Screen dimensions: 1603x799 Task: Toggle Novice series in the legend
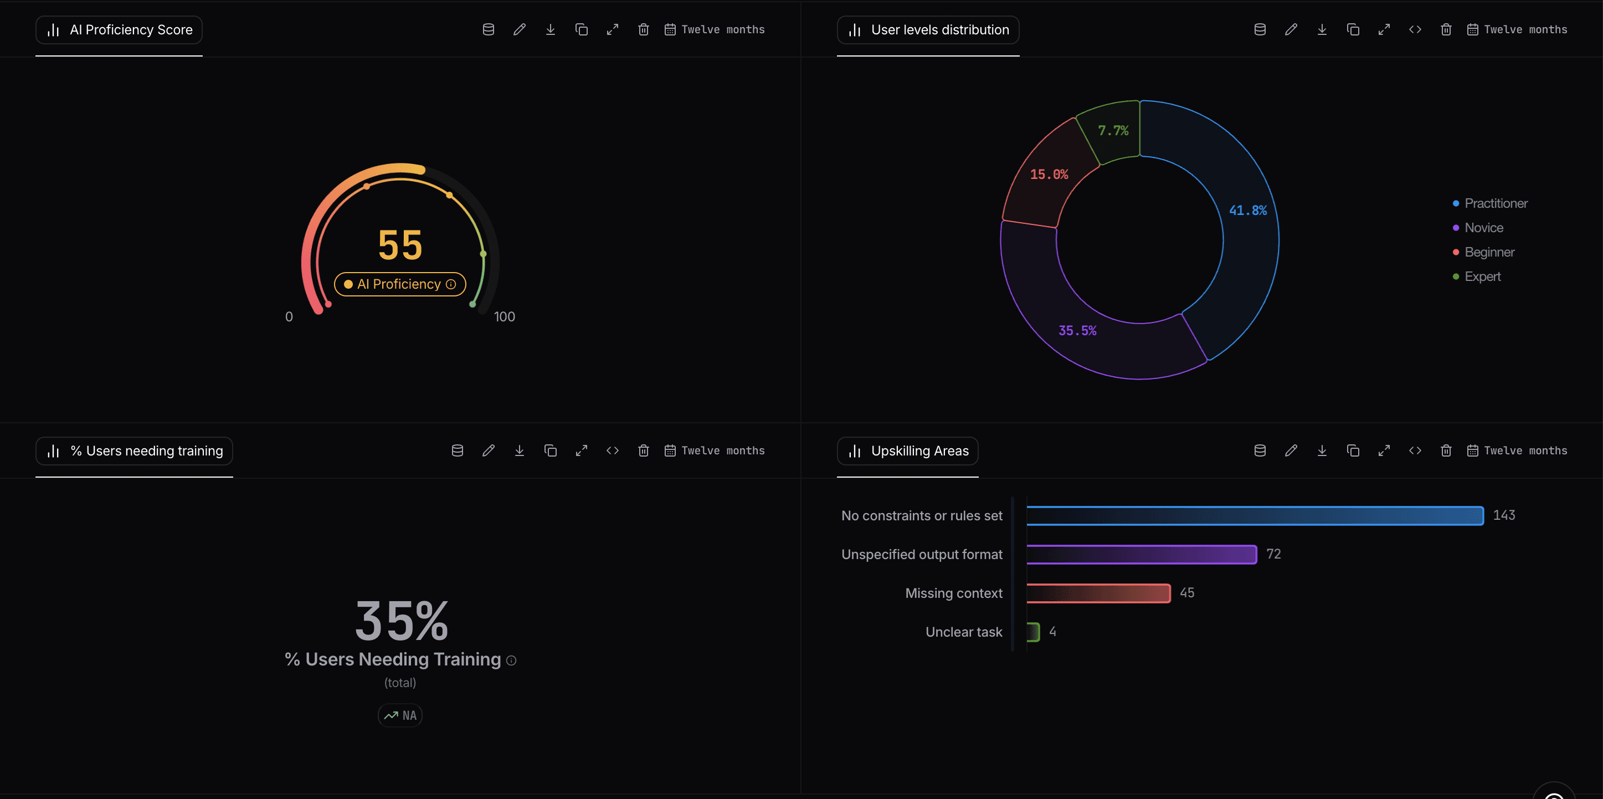click(1478, 228)
